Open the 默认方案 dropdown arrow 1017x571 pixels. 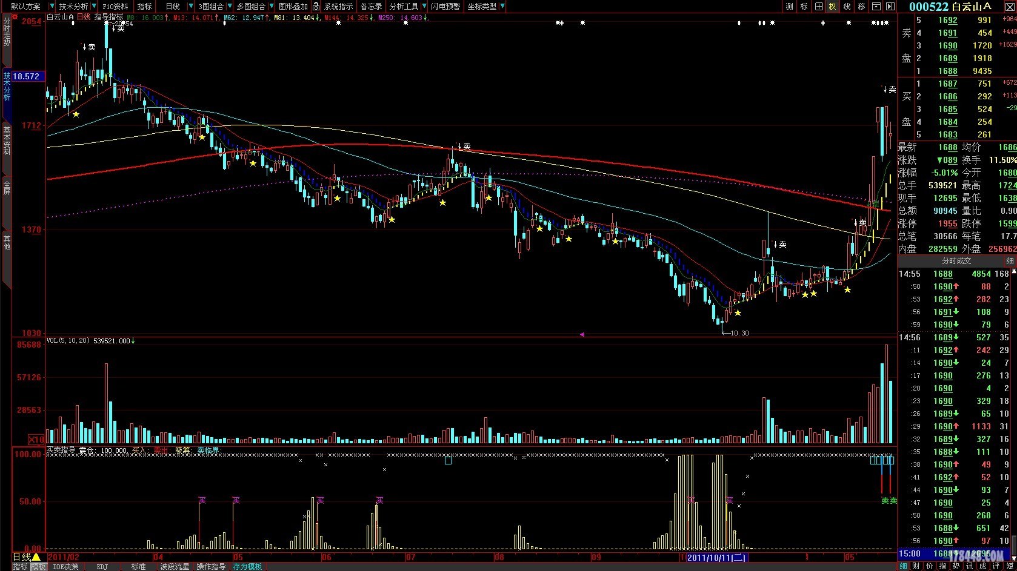coord(53,6)
